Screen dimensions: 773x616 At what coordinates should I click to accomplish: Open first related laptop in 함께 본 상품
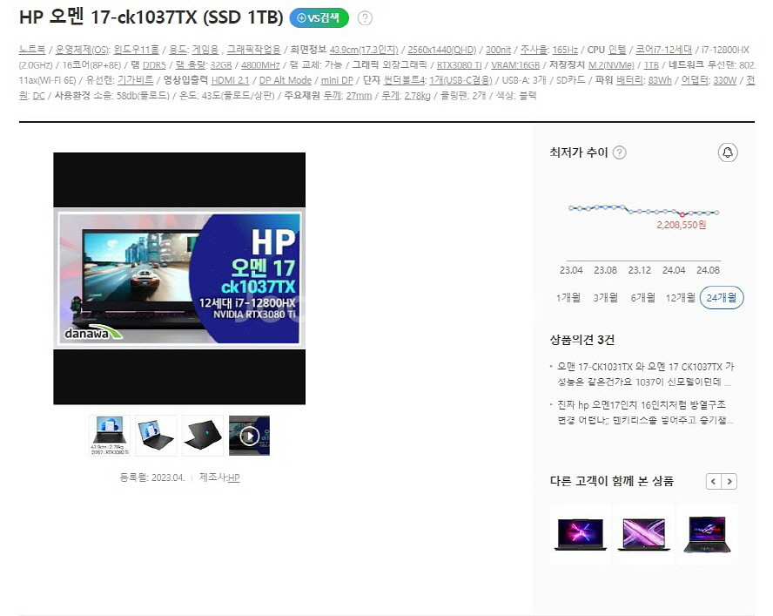(x=581, y=534)
